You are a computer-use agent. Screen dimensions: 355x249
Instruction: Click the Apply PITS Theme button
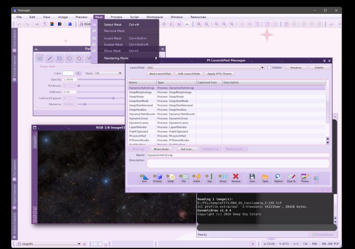[x=219, y=74]
